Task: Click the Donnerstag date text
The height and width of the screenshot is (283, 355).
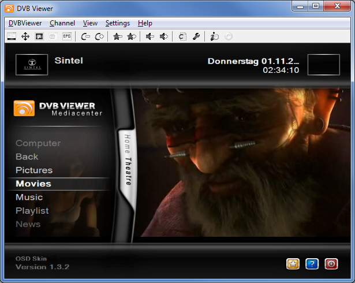Action: pyautogui.click(x=253, y=61)
